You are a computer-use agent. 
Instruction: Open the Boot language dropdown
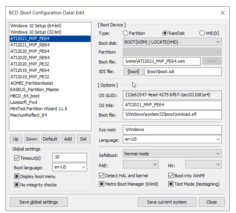coord(70,167)
